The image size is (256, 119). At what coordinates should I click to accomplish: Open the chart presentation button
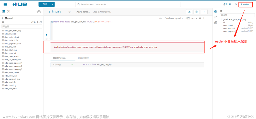coord(189,11)
